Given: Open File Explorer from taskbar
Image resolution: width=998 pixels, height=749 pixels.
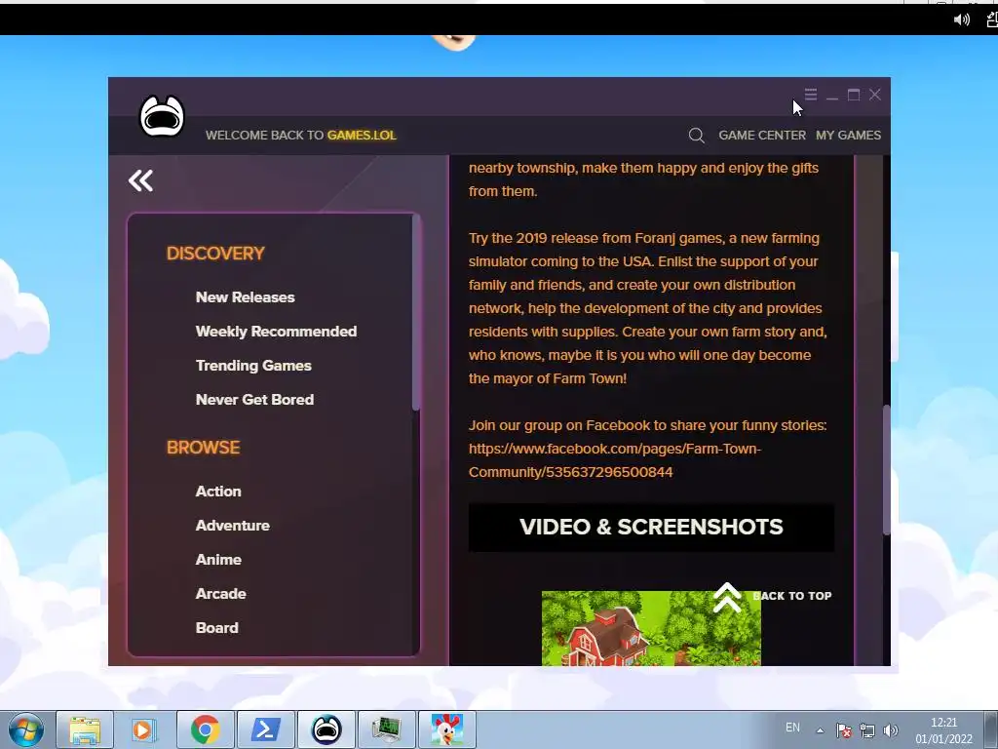Looking at the screenshot, I should (85, 729).
